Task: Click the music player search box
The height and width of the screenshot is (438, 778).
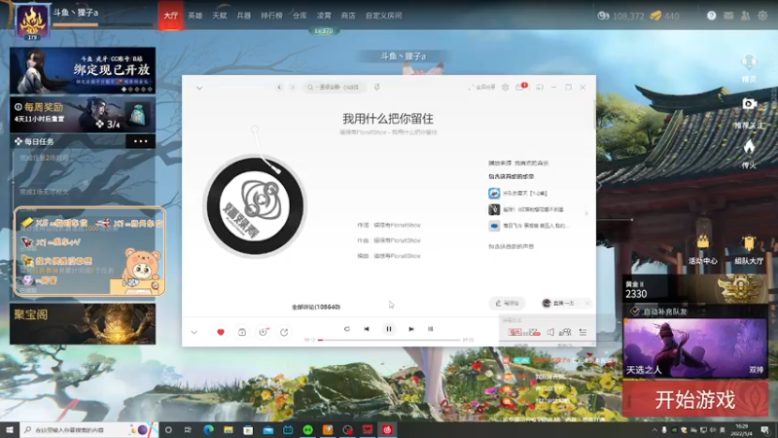Action: pos(335,87)
